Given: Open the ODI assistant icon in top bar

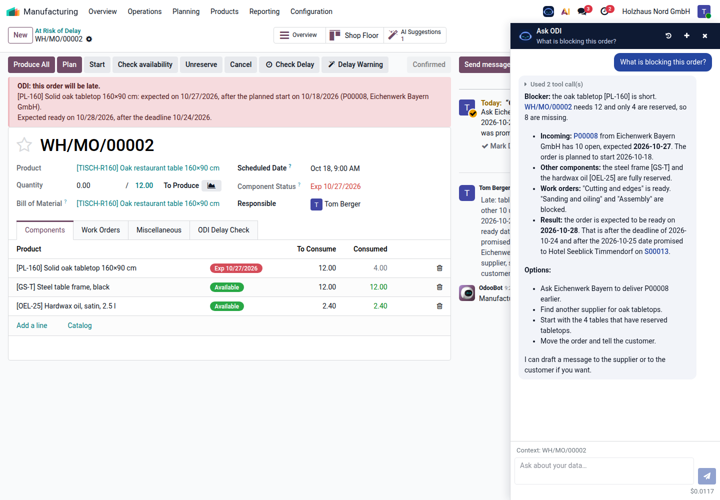Looking at the screenshot, I should (548, 11).
